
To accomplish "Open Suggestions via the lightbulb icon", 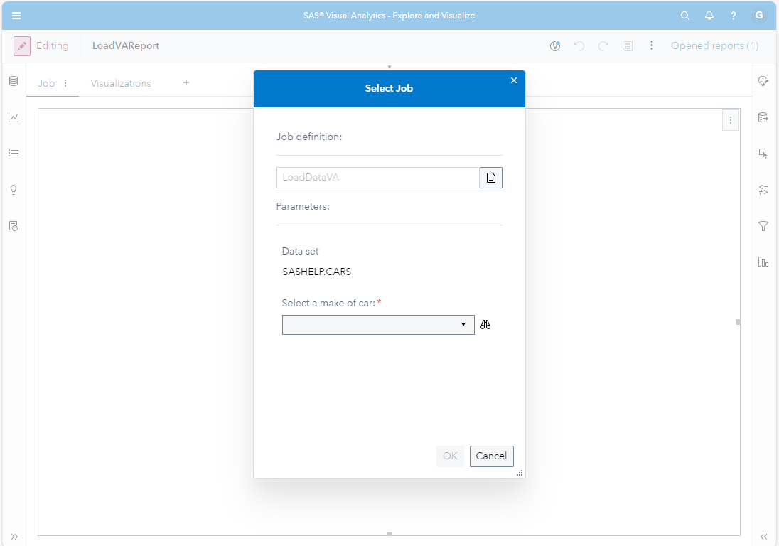I will pos(13,190).
